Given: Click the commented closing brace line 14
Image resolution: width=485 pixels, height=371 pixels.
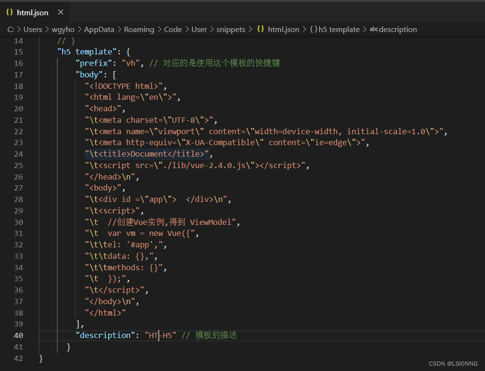Looking at the screenshot, I should point(66,41).
